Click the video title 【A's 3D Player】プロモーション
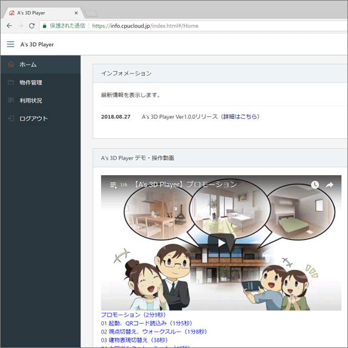348x348 pixels. point(186,184)
